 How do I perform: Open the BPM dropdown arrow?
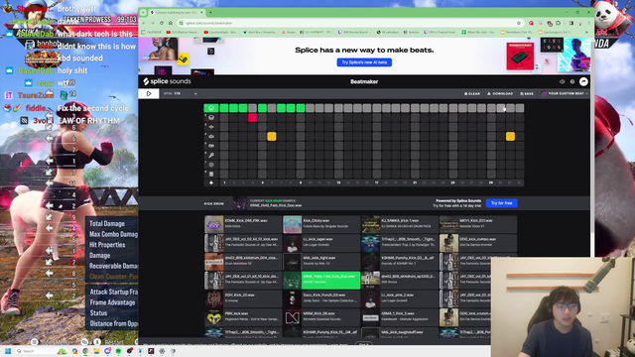pos(195,94)
